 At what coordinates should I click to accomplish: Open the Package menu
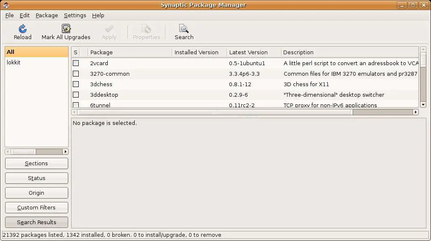coord(47,15)
